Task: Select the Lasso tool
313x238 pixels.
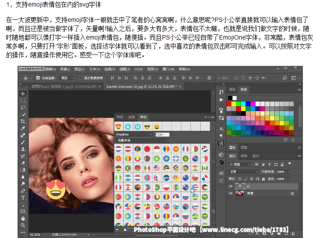Action: pos(23,108)
